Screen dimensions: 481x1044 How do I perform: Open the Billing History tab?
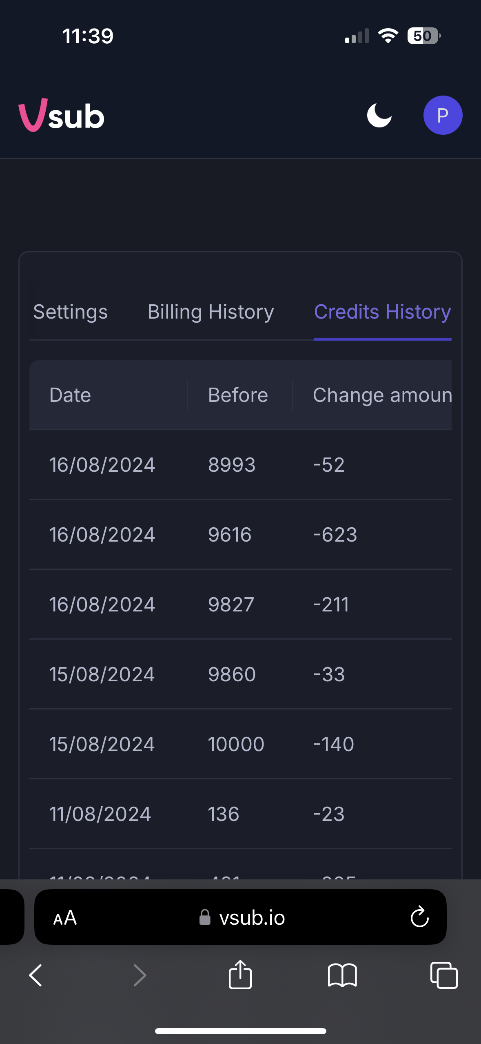211,312
